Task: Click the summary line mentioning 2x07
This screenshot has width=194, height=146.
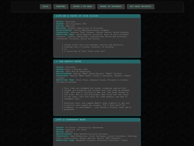Action: pos(84,51)
